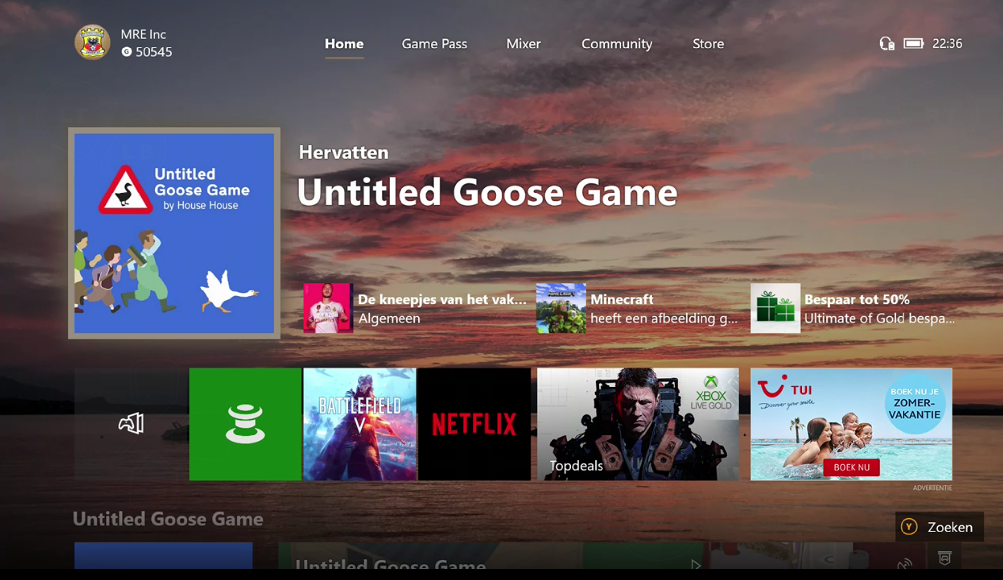Open the MRE Inc profile gamerpic
This screenshot has width=1003, height=580.
[x=92, y=43]
